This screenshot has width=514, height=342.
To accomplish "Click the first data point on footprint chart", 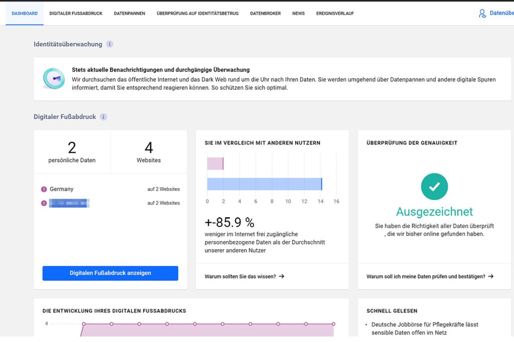I will (x=84, y=324).
